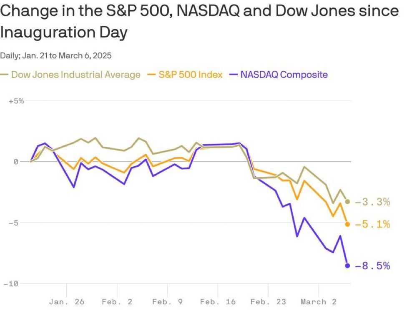Click the purple NASDAQ endpoint dot

point(347,266)
